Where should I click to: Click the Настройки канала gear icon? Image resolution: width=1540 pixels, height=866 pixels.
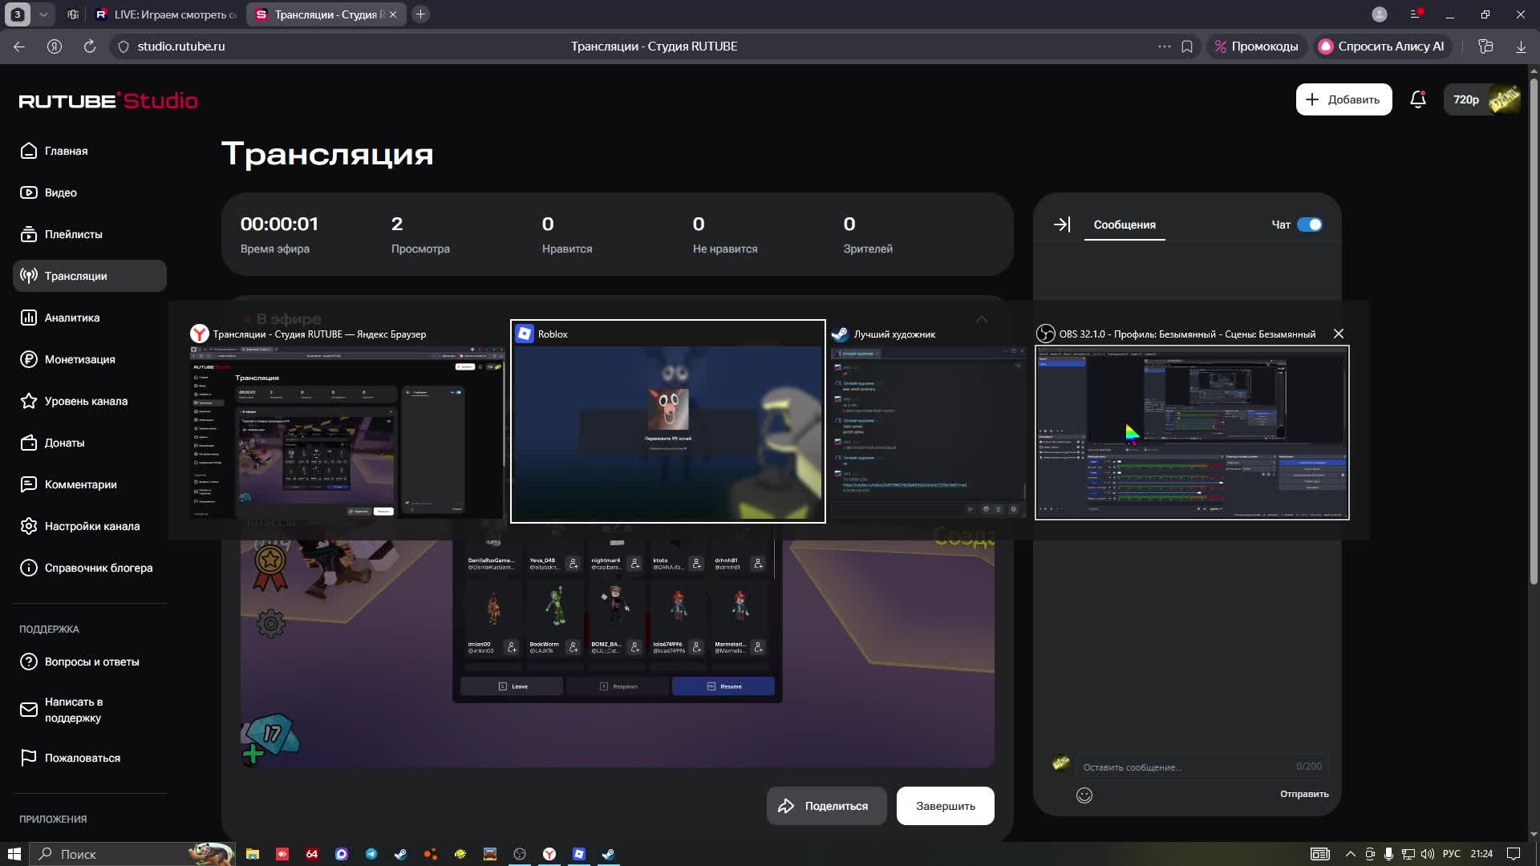(29, 526)
